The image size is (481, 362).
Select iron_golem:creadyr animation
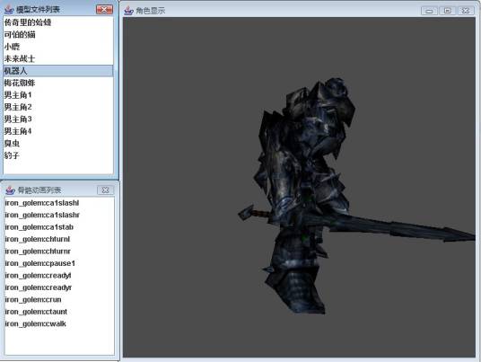[x=59, y=287]
